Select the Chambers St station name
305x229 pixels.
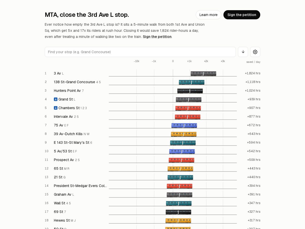tap(69, 108)
